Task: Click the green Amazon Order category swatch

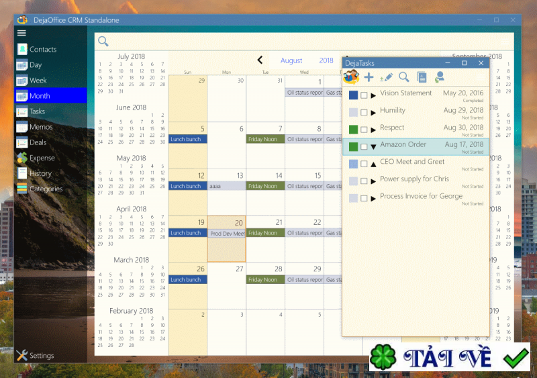Action: coord(353,146)
